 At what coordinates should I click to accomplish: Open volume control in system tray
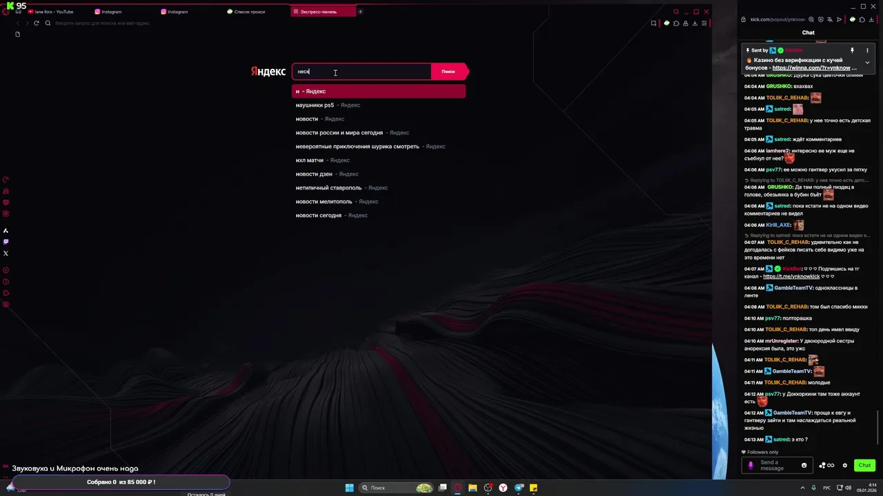[x=849, y=488]
